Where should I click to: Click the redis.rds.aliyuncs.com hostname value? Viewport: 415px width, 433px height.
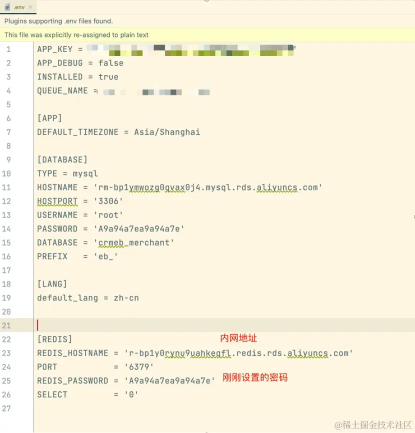tap(238, 353)
